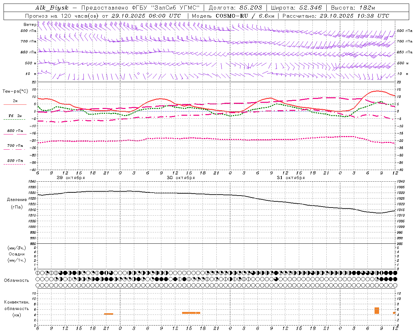
Task: Click the 850 гПа entry in temperature legend
Action: pos(15,132)
